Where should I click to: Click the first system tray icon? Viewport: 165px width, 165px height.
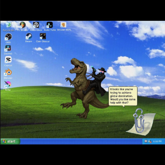(146, 141)
